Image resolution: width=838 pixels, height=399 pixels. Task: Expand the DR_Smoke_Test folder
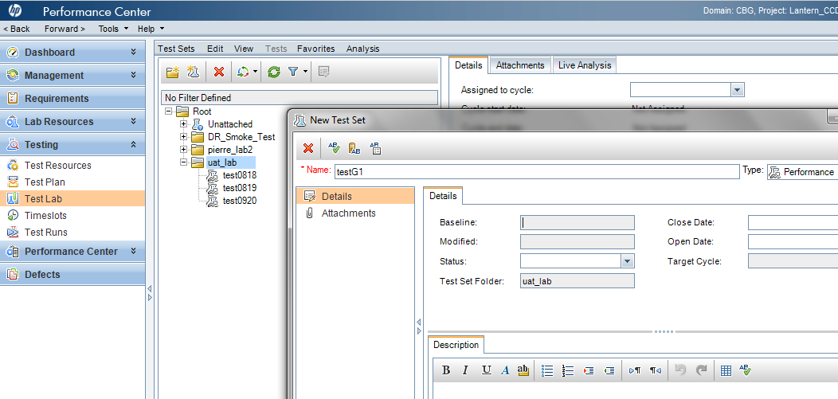(x=184, y=137)
